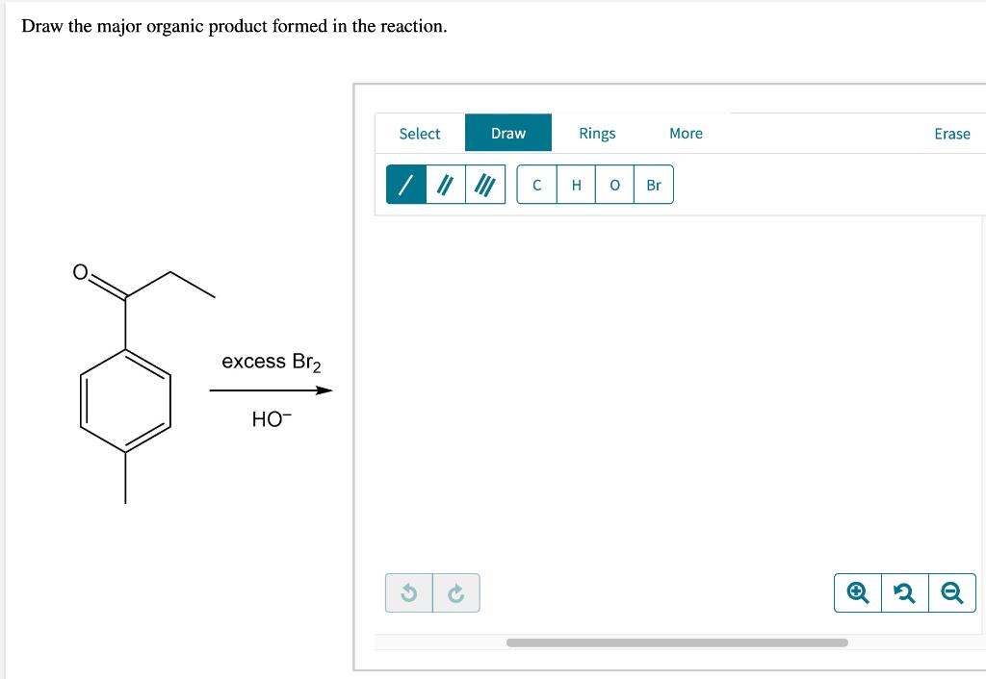The image size is (986, 679).
Task: Choose the carbon atom button
Action: point(536,185)
